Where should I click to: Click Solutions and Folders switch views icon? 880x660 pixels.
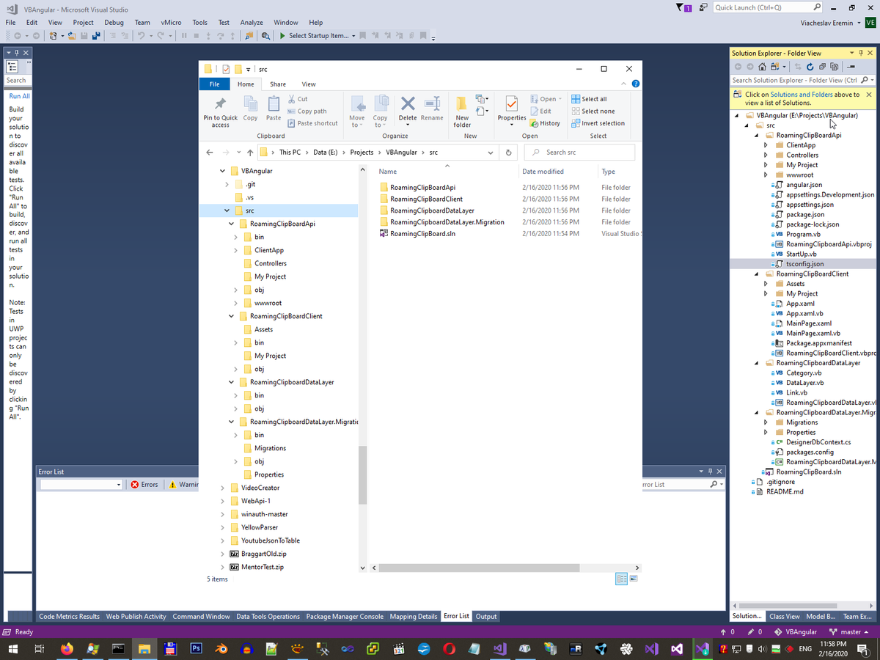pos(777,67)
